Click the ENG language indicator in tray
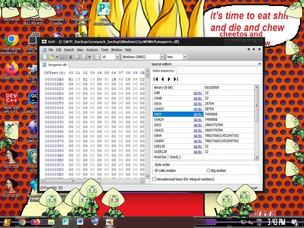Image resolution: width=304 pixels, height=228 pixels. click(259, 220)
